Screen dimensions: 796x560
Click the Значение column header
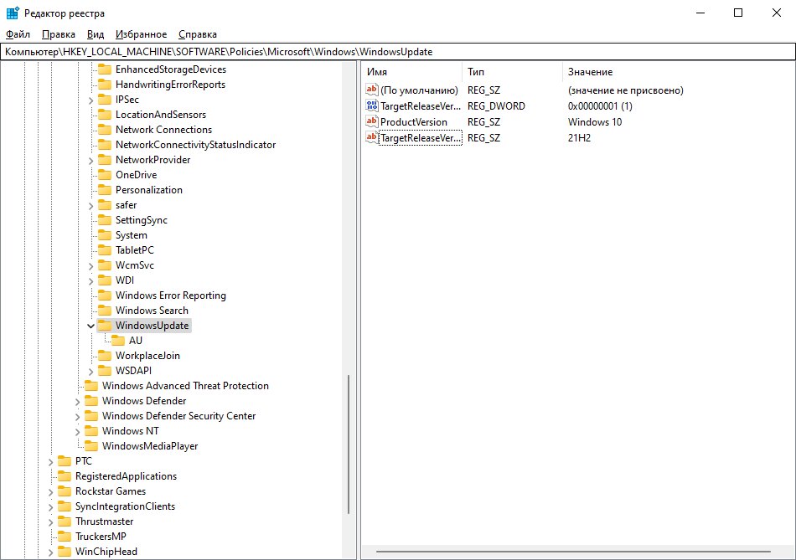point(590,71)
